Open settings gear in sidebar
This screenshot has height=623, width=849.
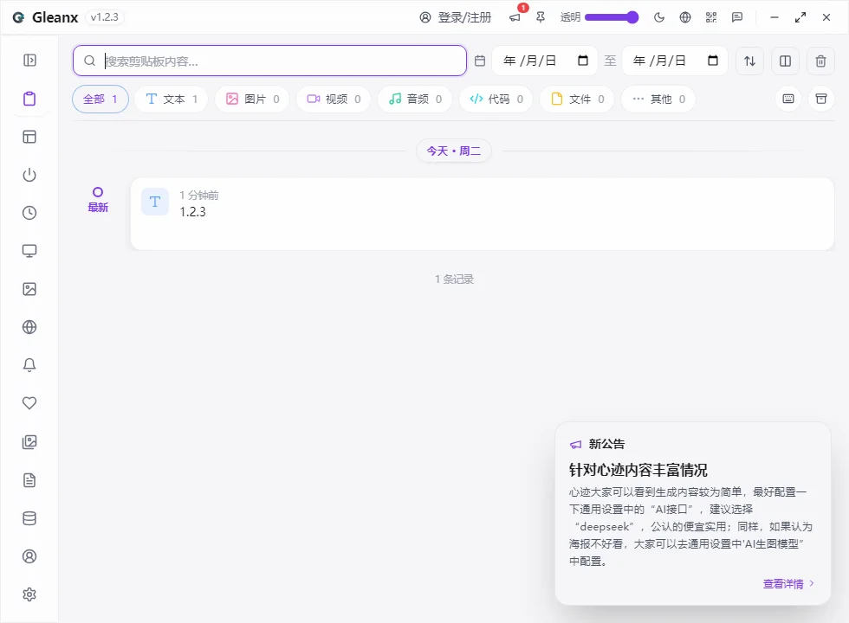pyautogui.click(x=29, y=594)
